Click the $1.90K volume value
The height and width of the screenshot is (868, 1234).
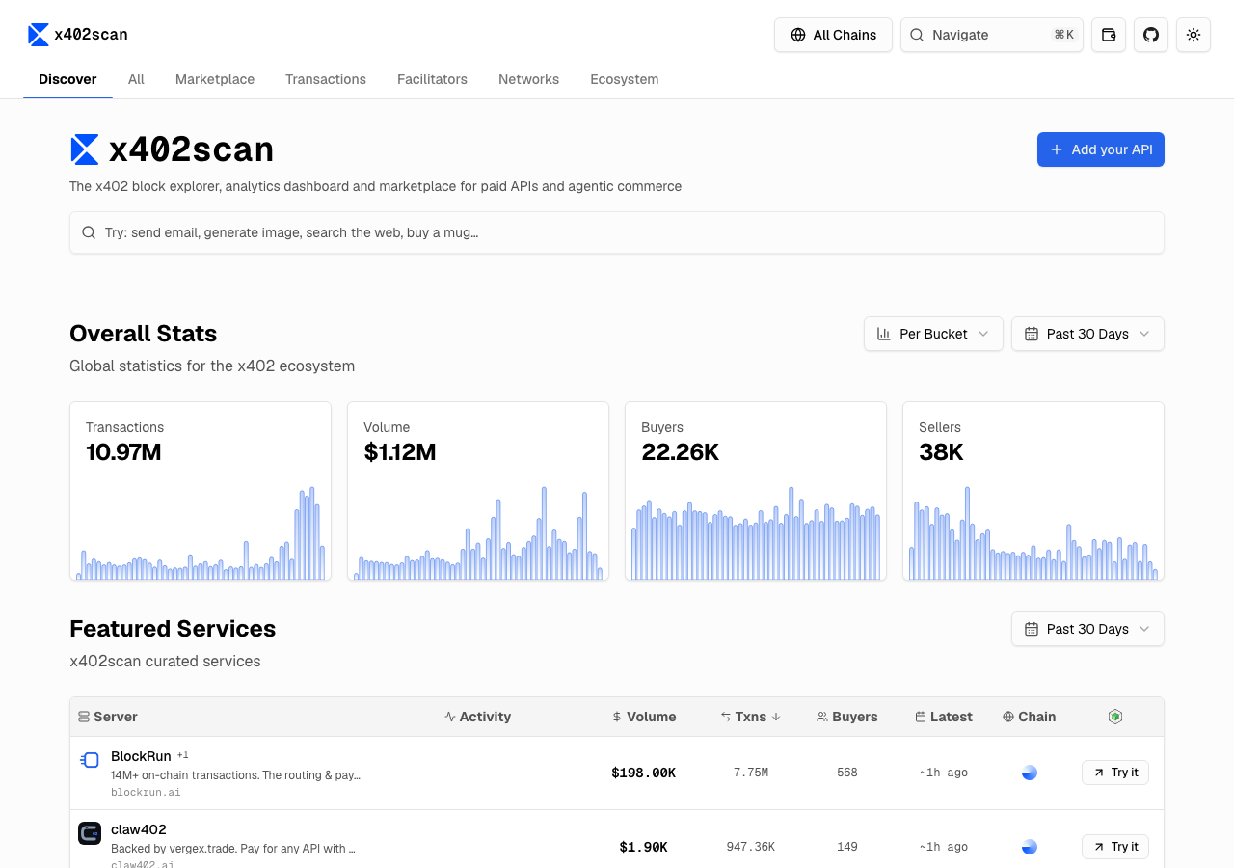pos(643,847)
